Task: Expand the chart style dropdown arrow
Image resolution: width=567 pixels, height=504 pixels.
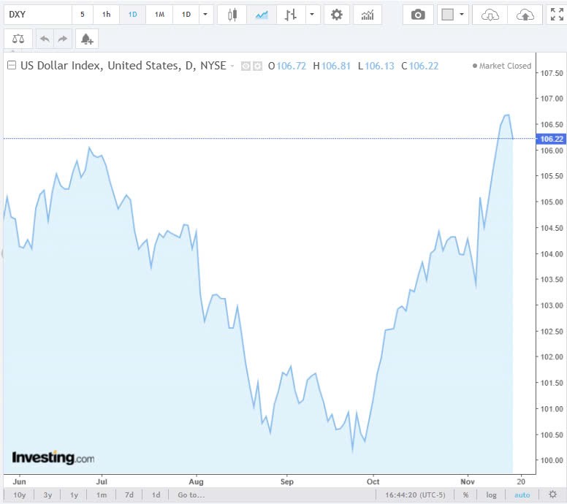Action: pyautogui.click(x=313, y=15)
